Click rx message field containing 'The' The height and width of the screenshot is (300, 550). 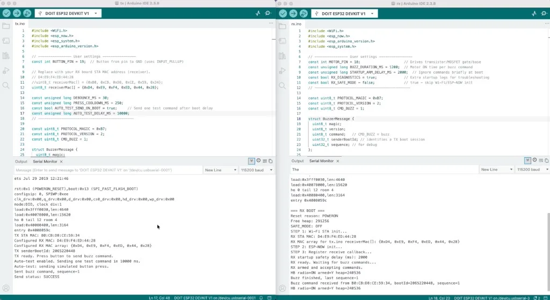click(384, 169)
